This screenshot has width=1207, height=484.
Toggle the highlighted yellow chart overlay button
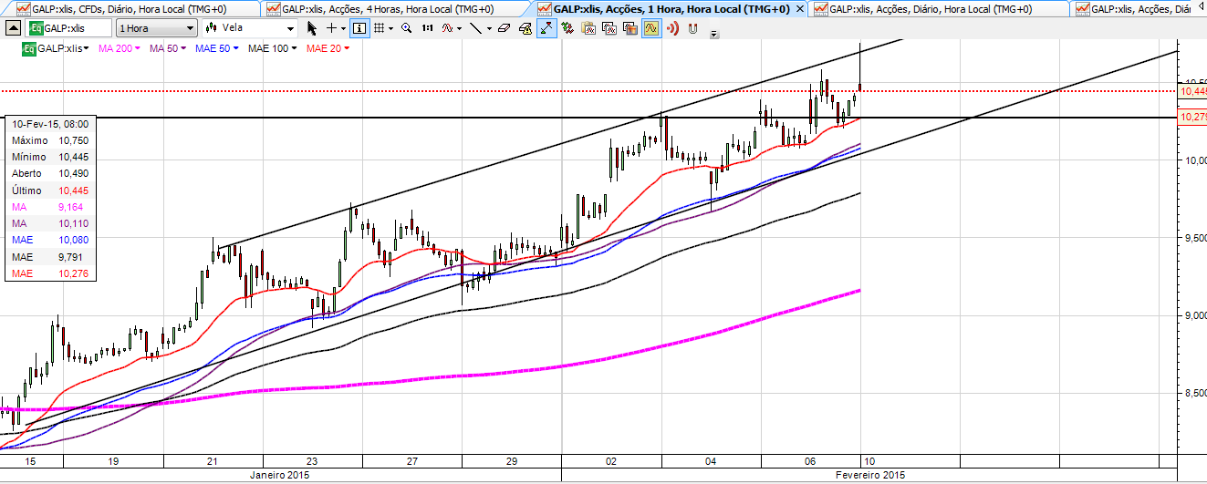pyautogui.click(x=650, y=28)
